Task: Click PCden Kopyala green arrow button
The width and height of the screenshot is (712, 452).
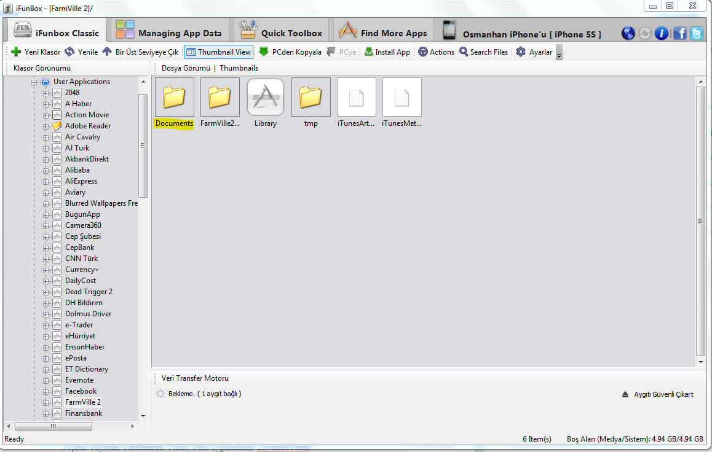Action: tap(290, 52)
